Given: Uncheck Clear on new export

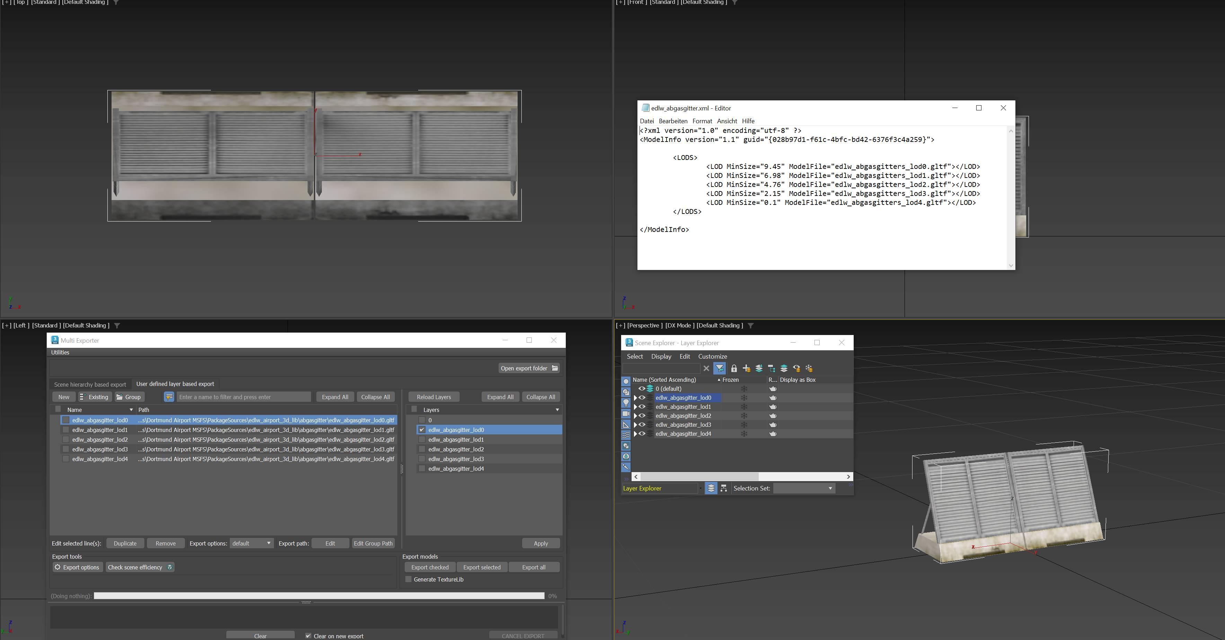Looking at the screenshot, I should 308,636.
